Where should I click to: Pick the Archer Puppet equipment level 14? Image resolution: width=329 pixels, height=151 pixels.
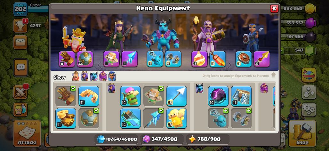tap(131, 96)
